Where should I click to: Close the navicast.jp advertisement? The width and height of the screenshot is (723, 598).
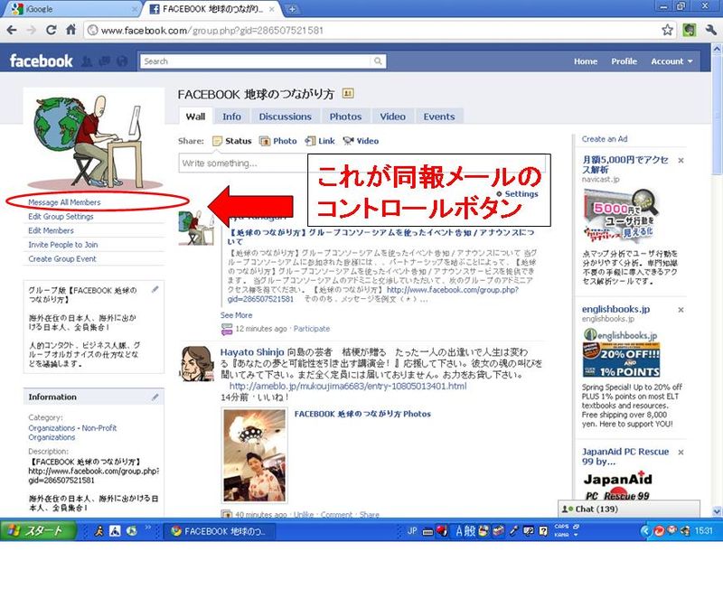pyautogui.click(x=681, y=160)
